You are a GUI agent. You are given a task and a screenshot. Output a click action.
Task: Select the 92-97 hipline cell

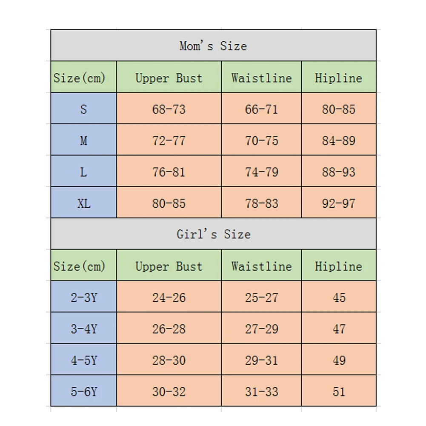[339, 203]
